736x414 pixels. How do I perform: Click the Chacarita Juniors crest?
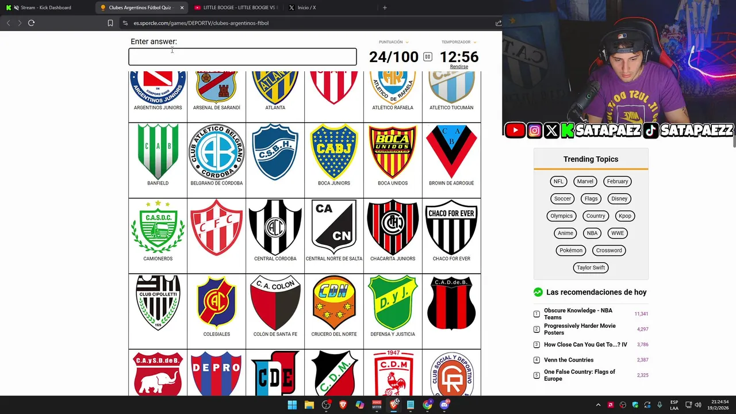[393, 227]
